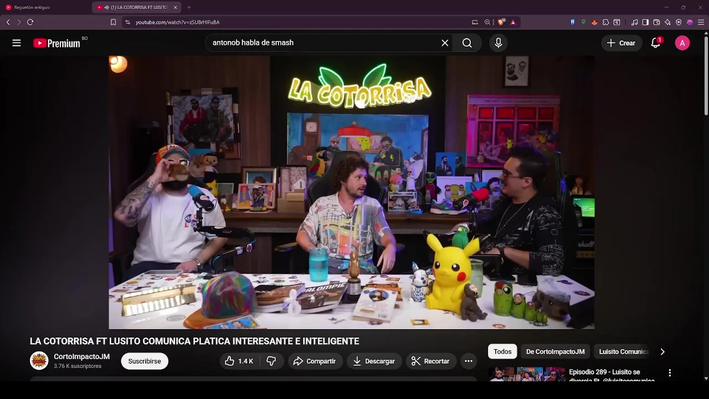
Task: Open the browser profile avatar
Action: [690, 22]
